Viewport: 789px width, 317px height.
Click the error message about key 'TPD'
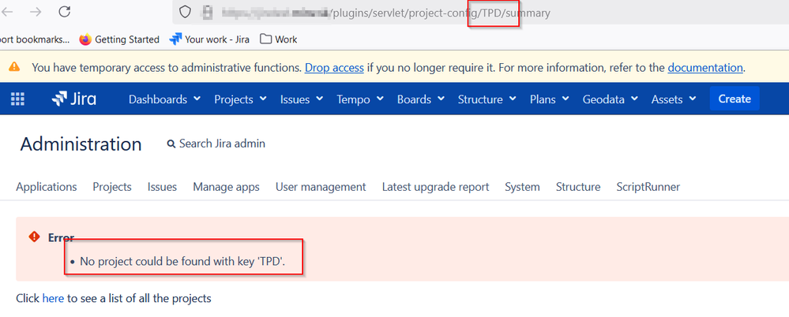point(182,261)
